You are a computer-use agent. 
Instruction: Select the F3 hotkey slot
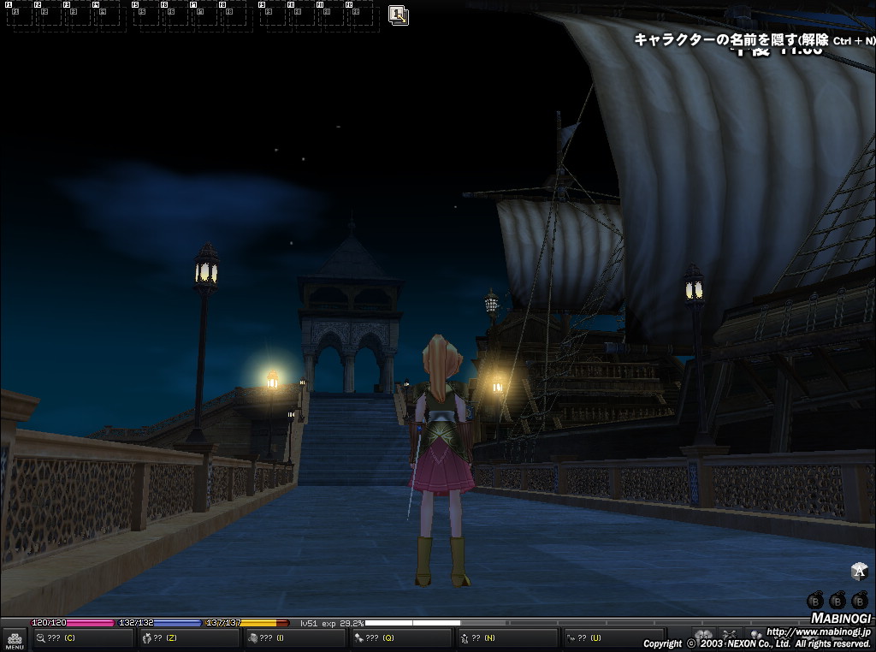77,14
